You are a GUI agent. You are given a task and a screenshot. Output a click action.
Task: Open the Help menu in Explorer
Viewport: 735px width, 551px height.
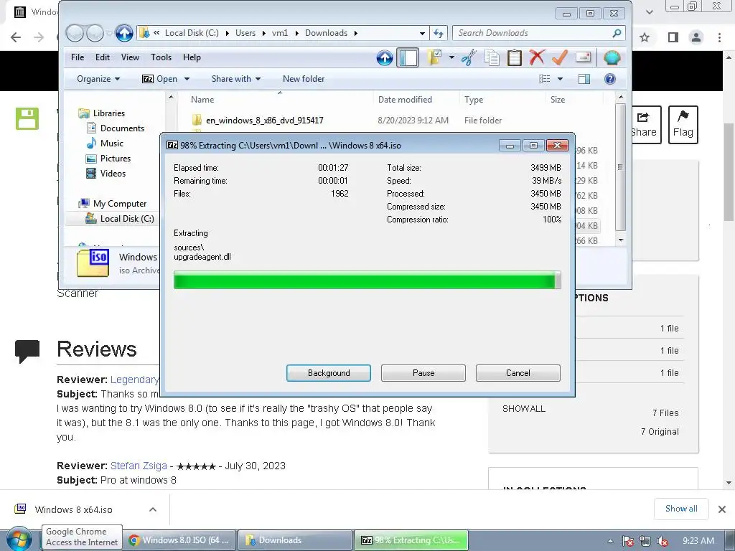[x=192, y=57]
